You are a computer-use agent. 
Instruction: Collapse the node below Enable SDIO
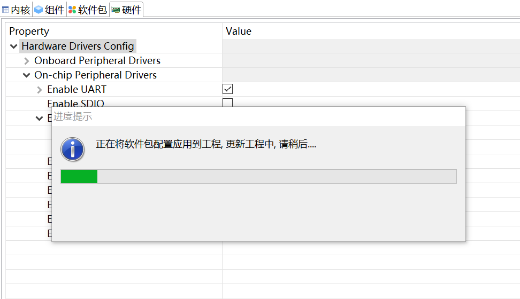[x=39, y=118]
